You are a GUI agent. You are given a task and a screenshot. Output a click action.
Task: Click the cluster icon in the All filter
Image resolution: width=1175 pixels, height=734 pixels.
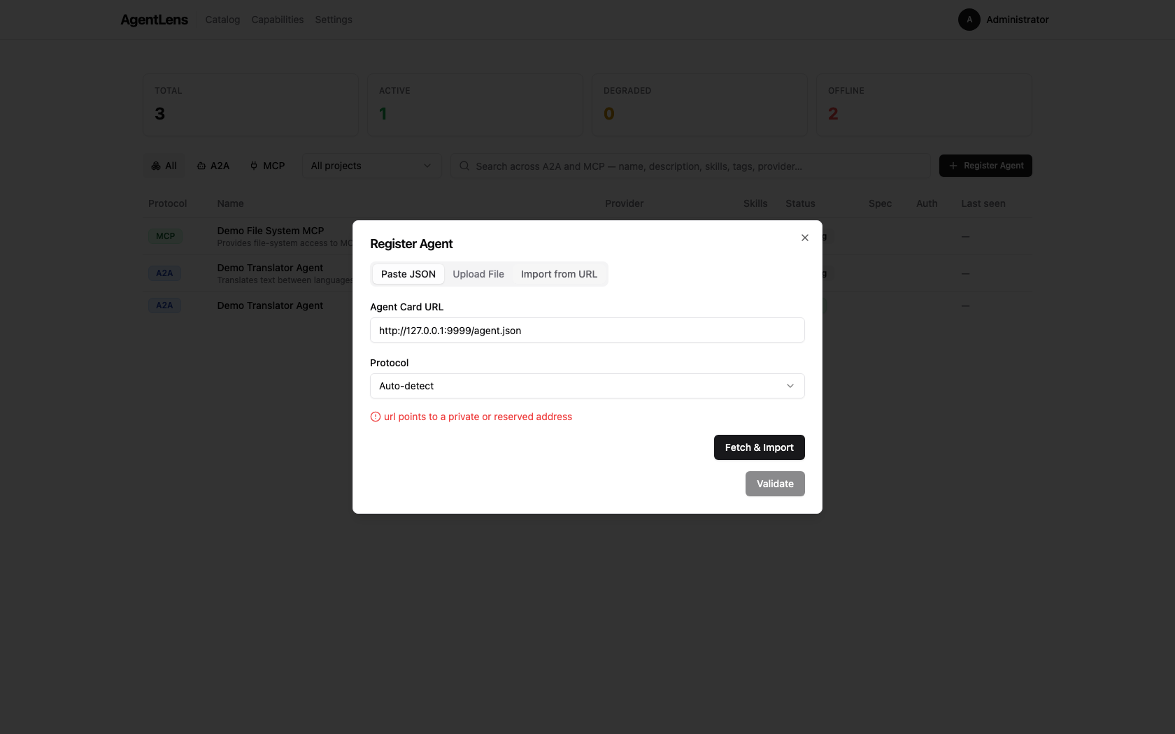156,166
